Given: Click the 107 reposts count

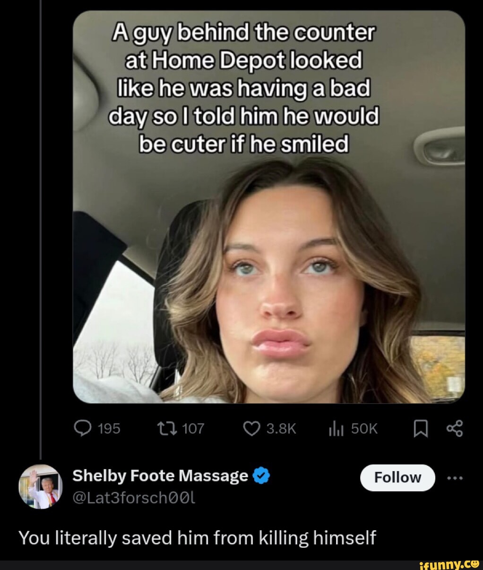Looking at the screenshot, I should point(193,429).
